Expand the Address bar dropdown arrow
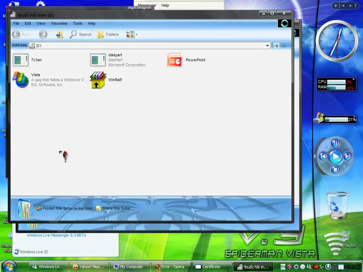 [267, 46]
